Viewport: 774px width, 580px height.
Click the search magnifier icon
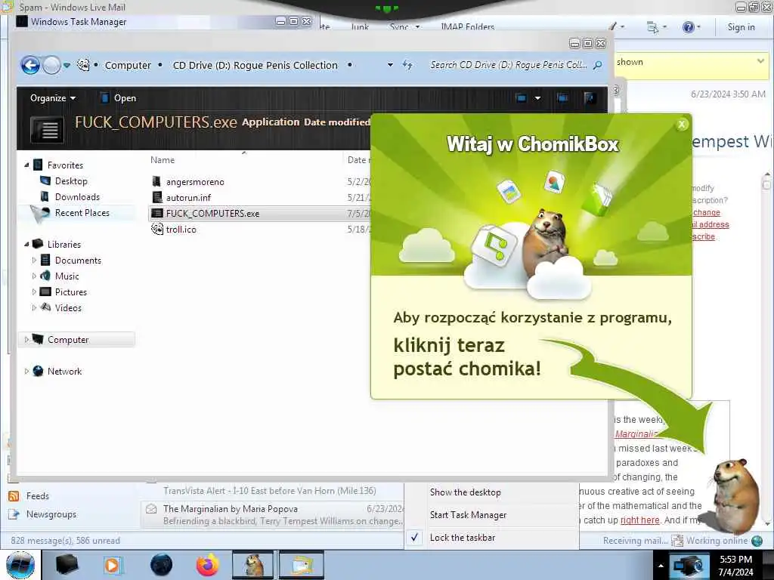pyautogui.click(x=598, y=65)
